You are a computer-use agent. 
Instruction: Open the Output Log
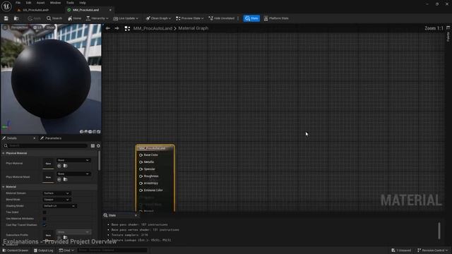43,250
